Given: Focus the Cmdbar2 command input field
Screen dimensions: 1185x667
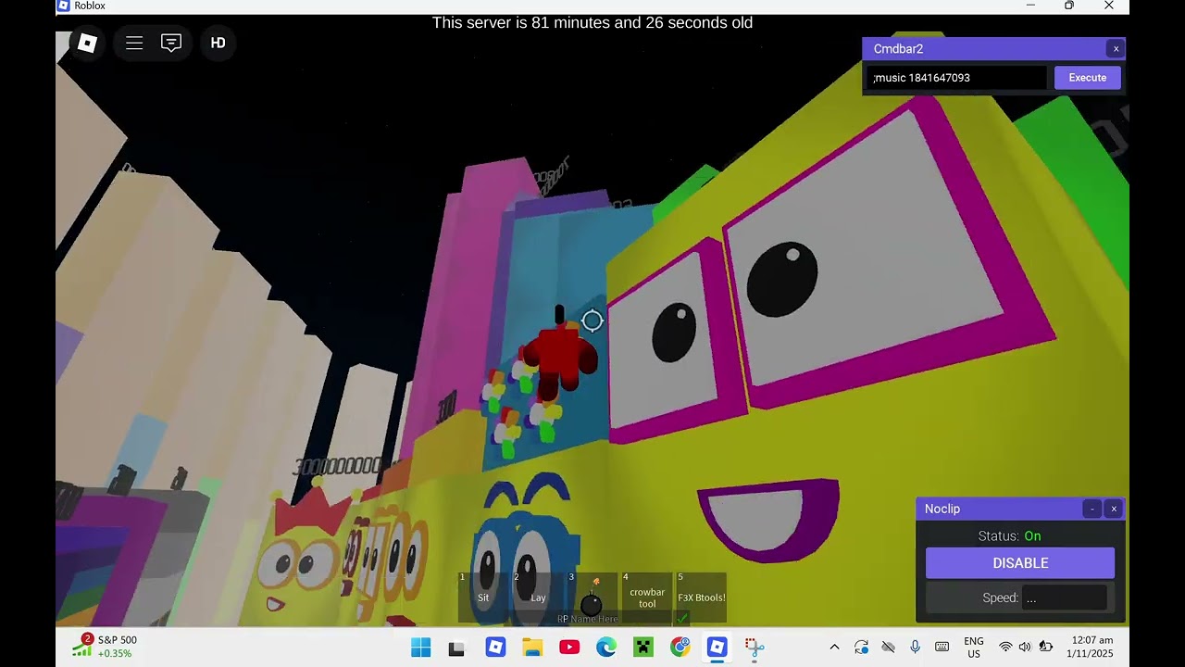Looking at the screenshot, I should [x=957, y=78].
